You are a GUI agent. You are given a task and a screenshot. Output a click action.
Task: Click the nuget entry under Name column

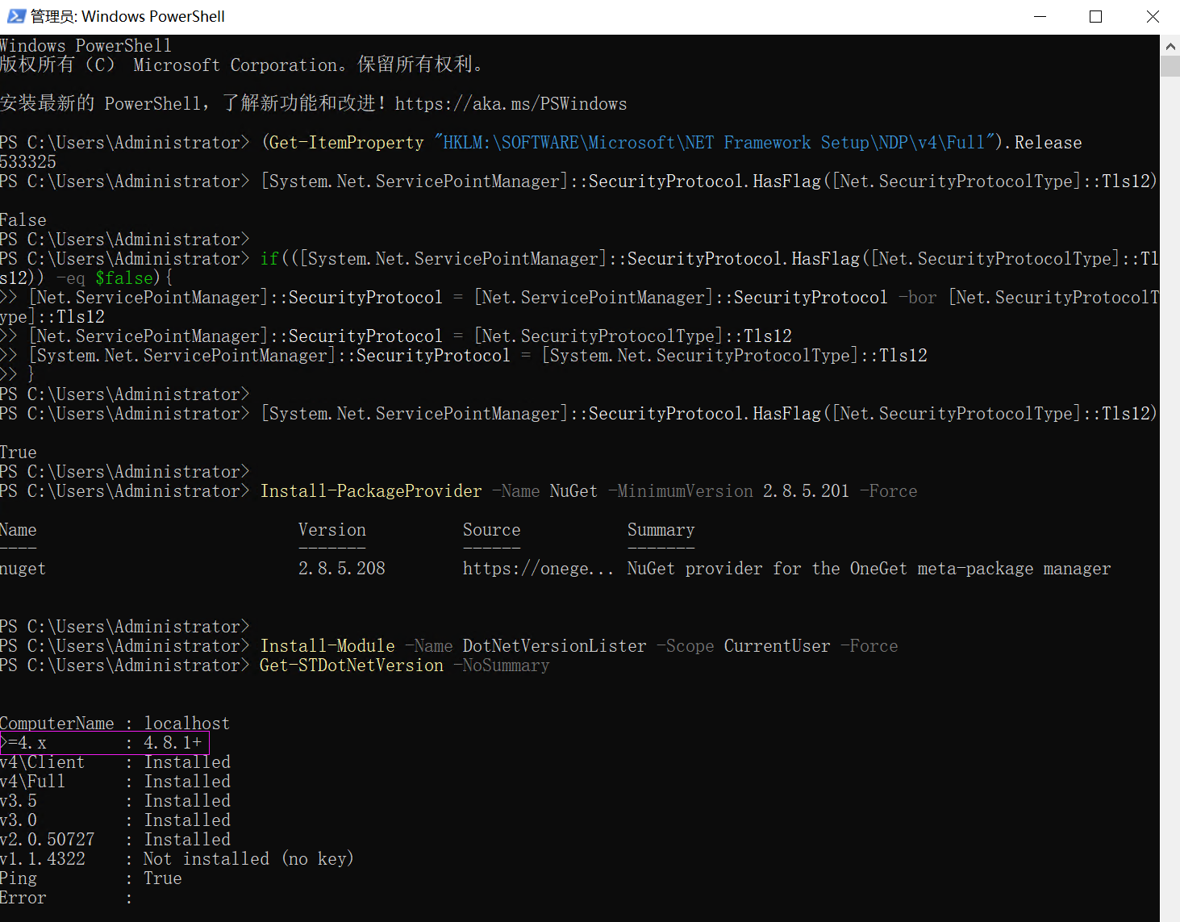pyautogui.click(x=23, y=568)
